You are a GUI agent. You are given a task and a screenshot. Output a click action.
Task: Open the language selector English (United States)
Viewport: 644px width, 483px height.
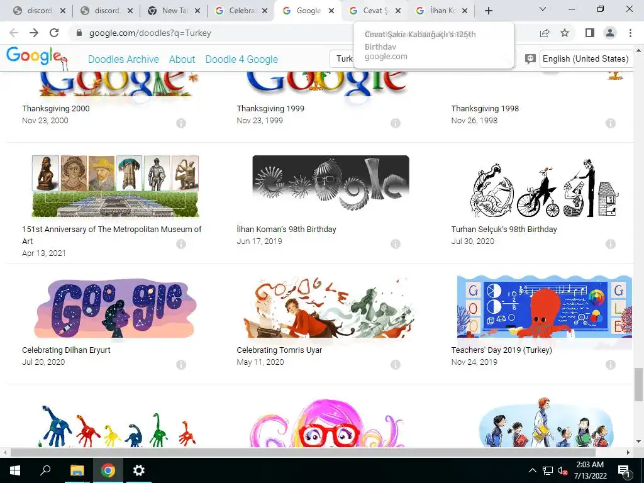coord(586,58)
